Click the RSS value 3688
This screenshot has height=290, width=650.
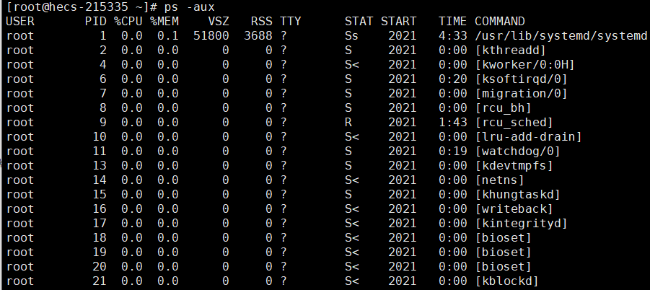pos(258,36)
